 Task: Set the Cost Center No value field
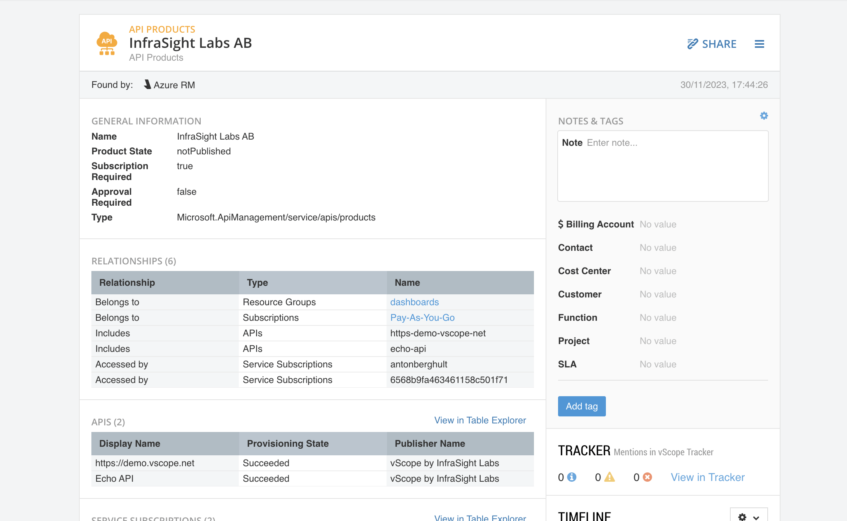point(658,271)
